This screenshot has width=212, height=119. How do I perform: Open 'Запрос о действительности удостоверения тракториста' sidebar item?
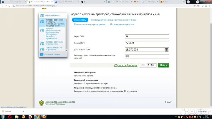point(54,34)
